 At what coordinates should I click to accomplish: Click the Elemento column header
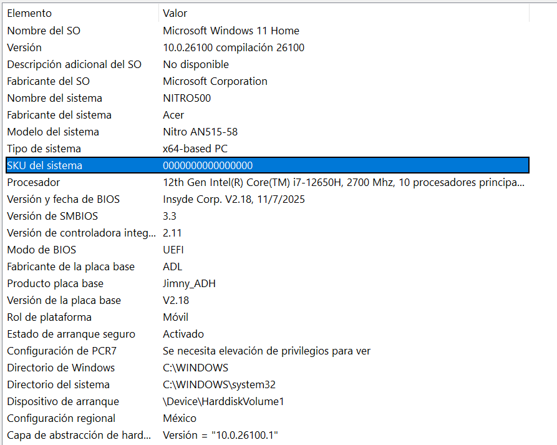[80, 13]
